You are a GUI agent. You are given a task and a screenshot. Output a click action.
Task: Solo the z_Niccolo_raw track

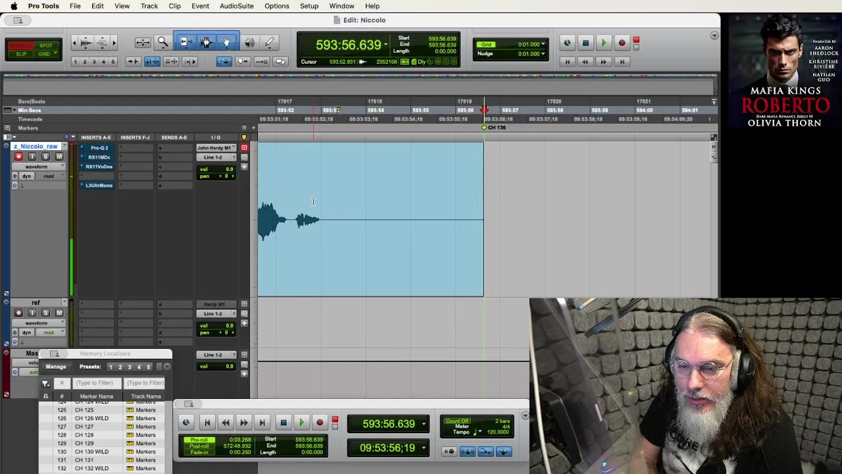[x=45, y=157]
